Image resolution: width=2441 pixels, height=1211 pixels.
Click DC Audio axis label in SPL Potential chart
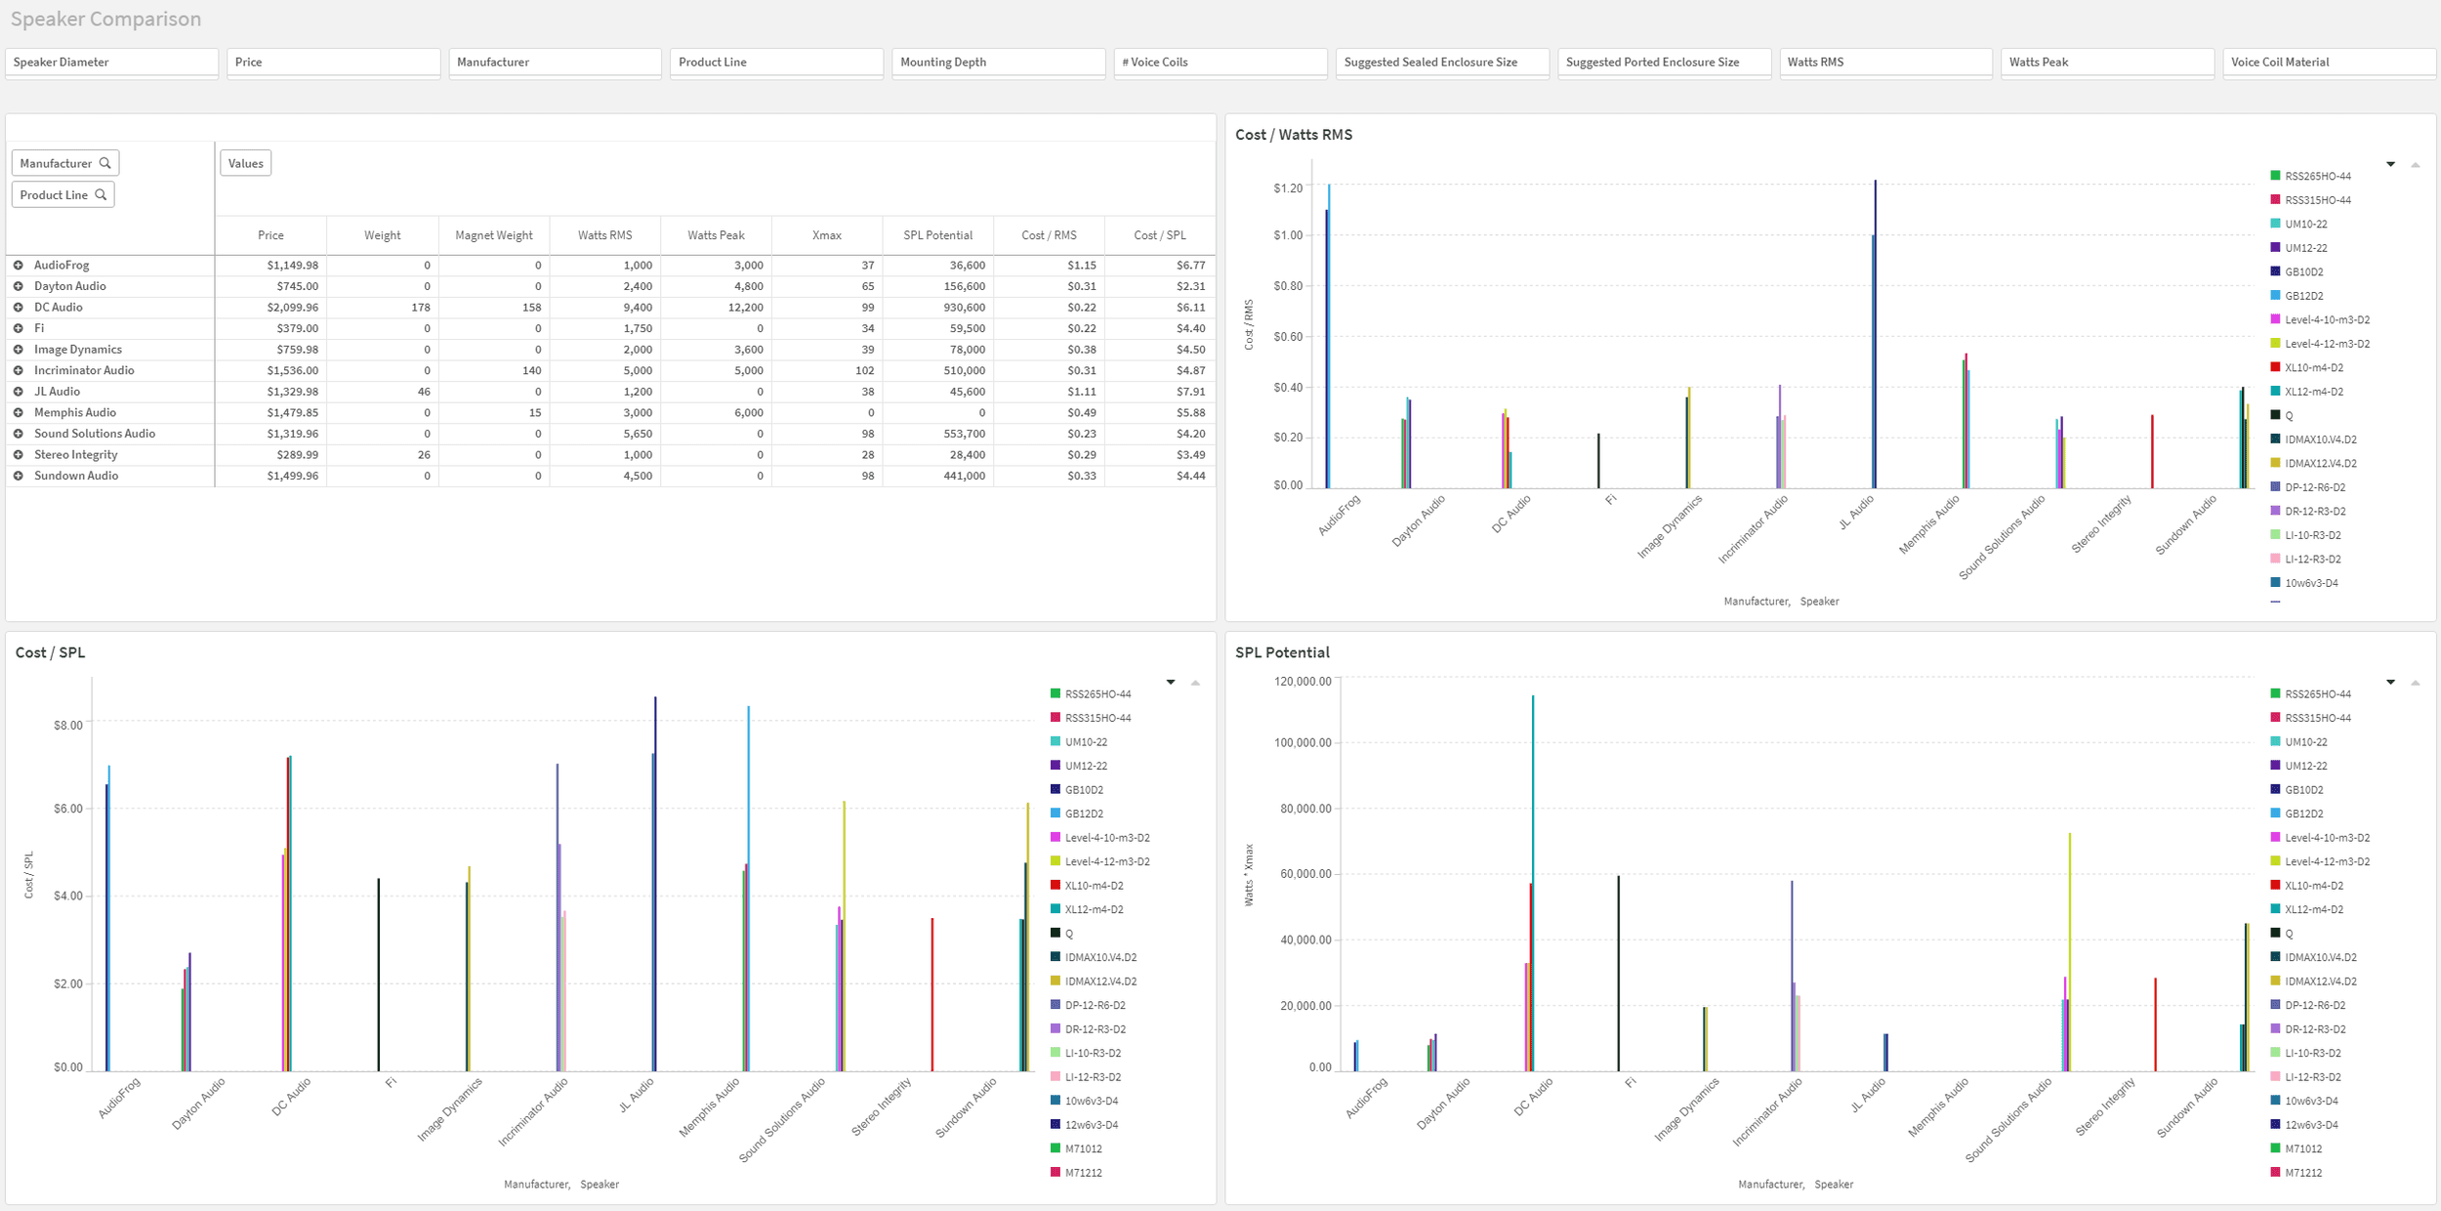tap(1533, 1099)
